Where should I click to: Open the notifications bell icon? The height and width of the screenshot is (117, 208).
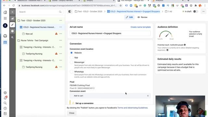coord(5,98)
